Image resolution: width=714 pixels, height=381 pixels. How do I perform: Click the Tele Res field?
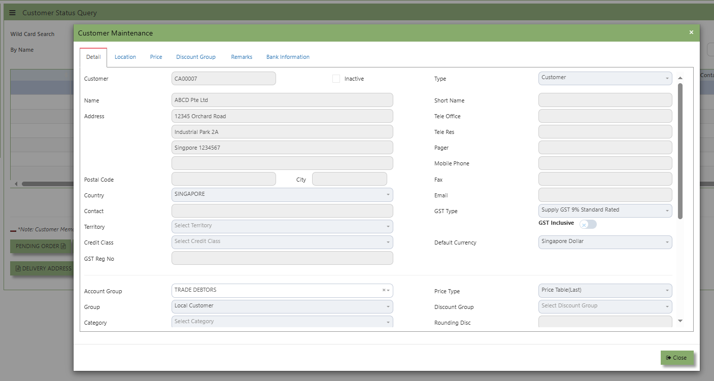click(x=605, y=131)
